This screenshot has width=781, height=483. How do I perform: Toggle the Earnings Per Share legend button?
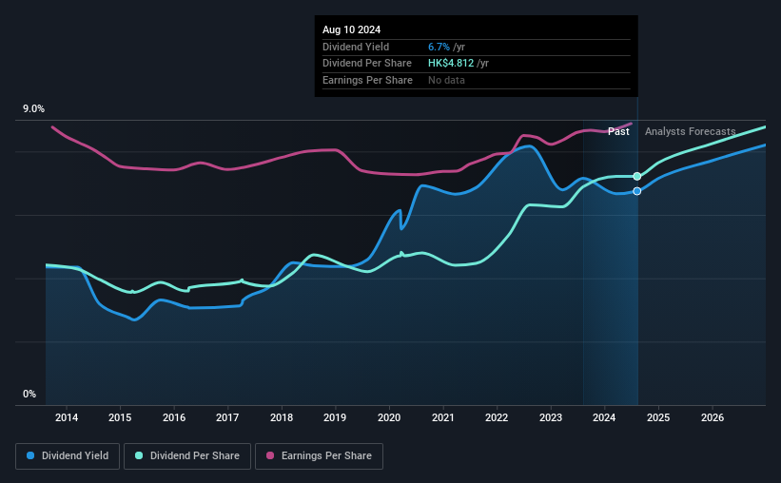tap(319, 456)
